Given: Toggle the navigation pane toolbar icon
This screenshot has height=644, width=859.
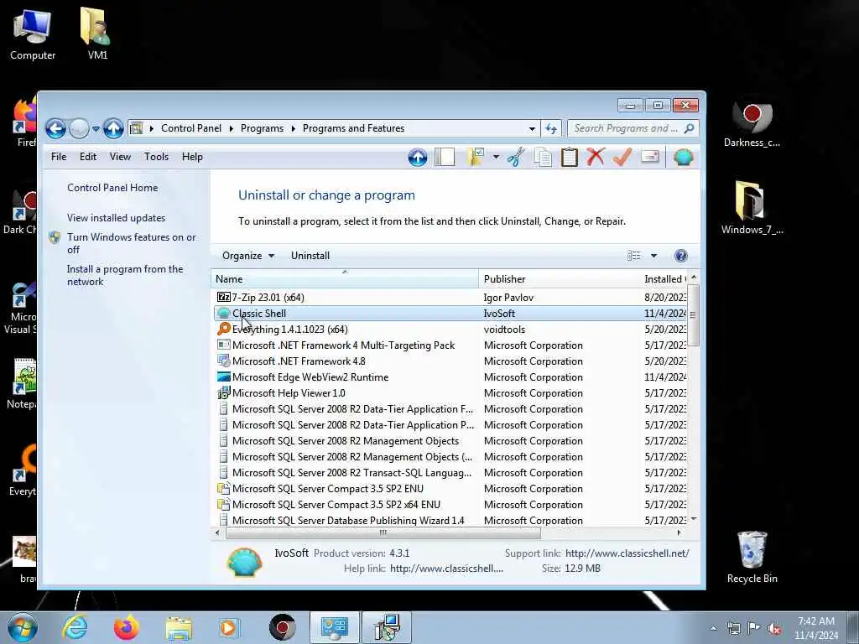Looking at the screenshot, I should point(445,158).
